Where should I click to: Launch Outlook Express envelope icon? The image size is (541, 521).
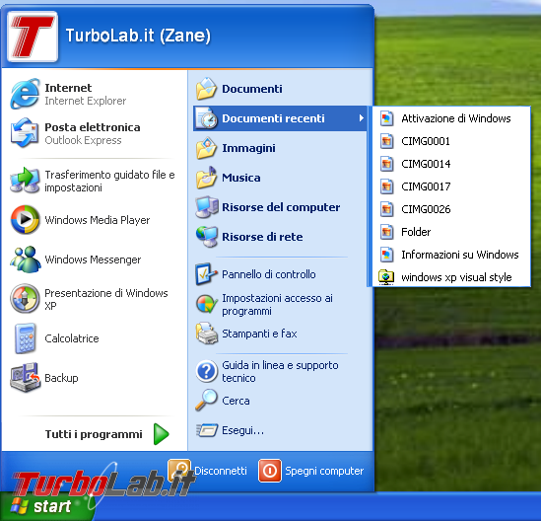(25, 133)
